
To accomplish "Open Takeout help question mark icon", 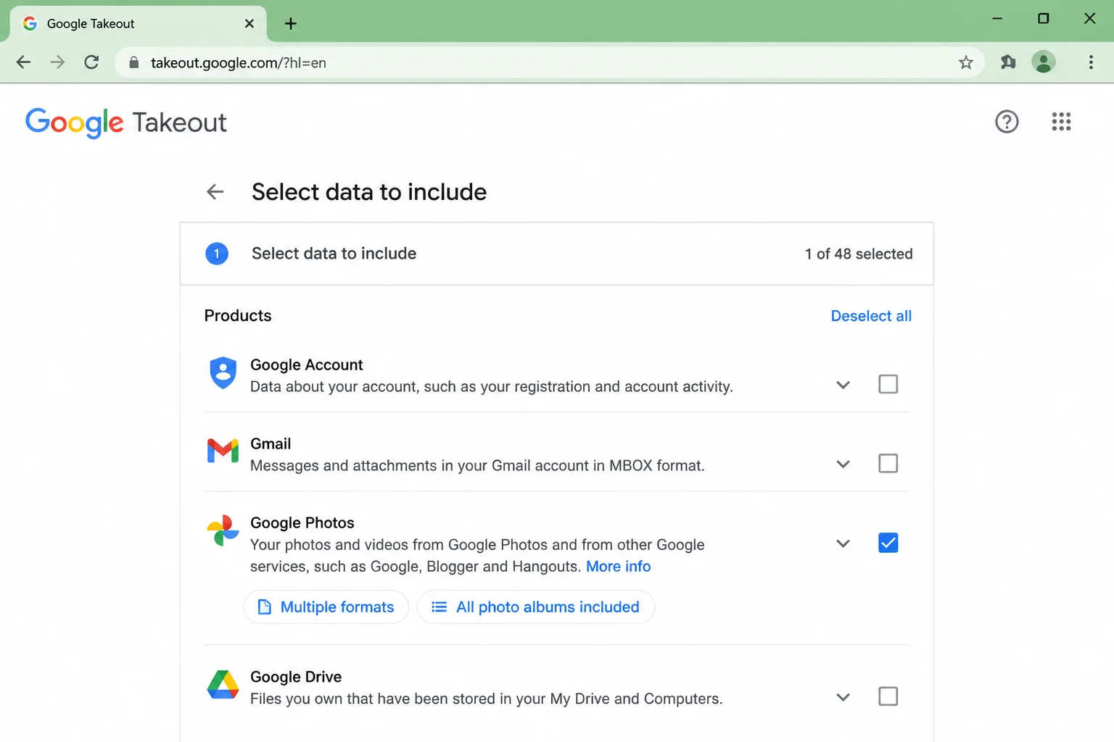I will coord(1007,122).
